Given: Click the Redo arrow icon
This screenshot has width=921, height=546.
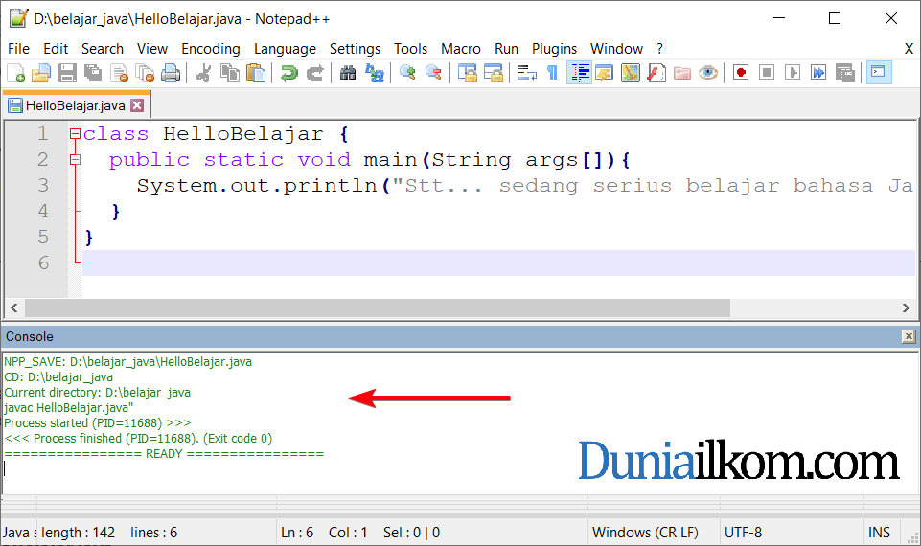Looking at the screenshot, I should pyautogui.click(x=315, y=73).
